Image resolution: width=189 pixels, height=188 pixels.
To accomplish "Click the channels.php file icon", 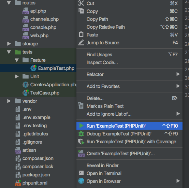I will pos(26,19).
